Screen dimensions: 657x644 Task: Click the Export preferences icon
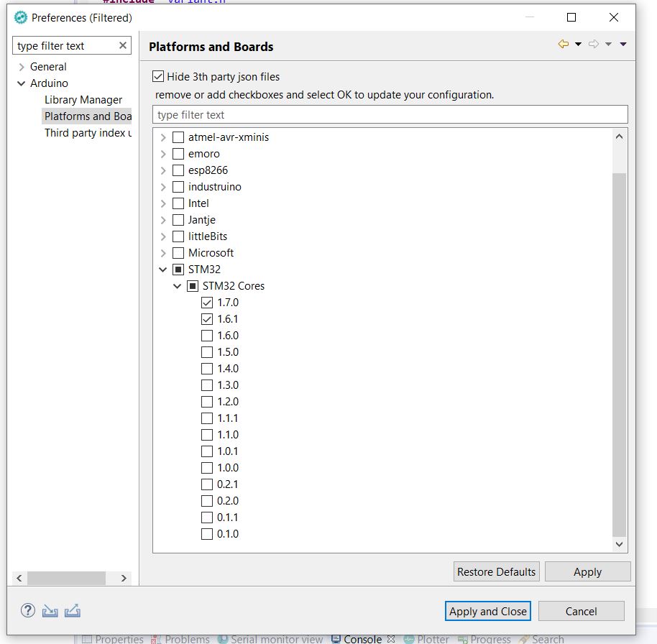tap(73, 610)
